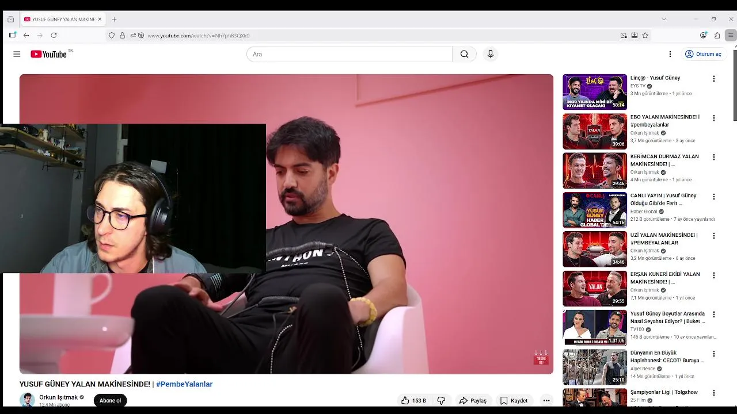Click the Paylaş share button
737x414 pixels.
tap(473, 401)
